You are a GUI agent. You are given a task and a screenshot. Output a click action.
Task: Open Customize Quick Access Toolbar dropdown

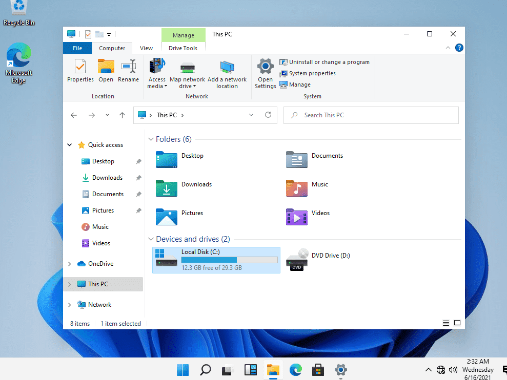[109, 35]
